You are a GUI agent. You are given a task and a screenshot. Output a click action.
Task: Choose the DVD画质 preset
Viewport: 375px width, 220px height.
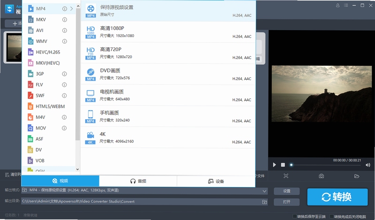click(168, 74)
